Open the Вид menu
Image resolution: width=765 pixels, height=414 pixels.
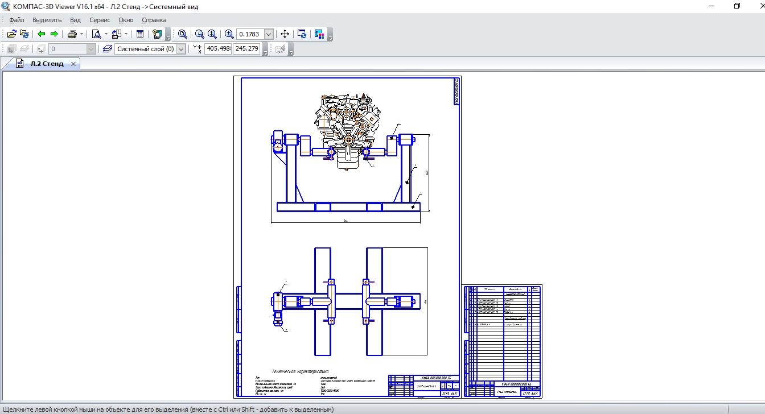75,20
